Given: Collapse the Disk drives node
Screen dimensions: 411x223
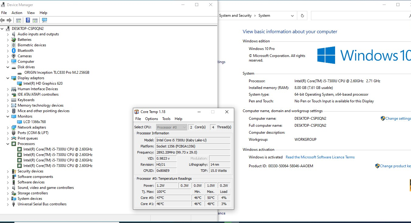Looking at the screenshot, I should point(8,67).
